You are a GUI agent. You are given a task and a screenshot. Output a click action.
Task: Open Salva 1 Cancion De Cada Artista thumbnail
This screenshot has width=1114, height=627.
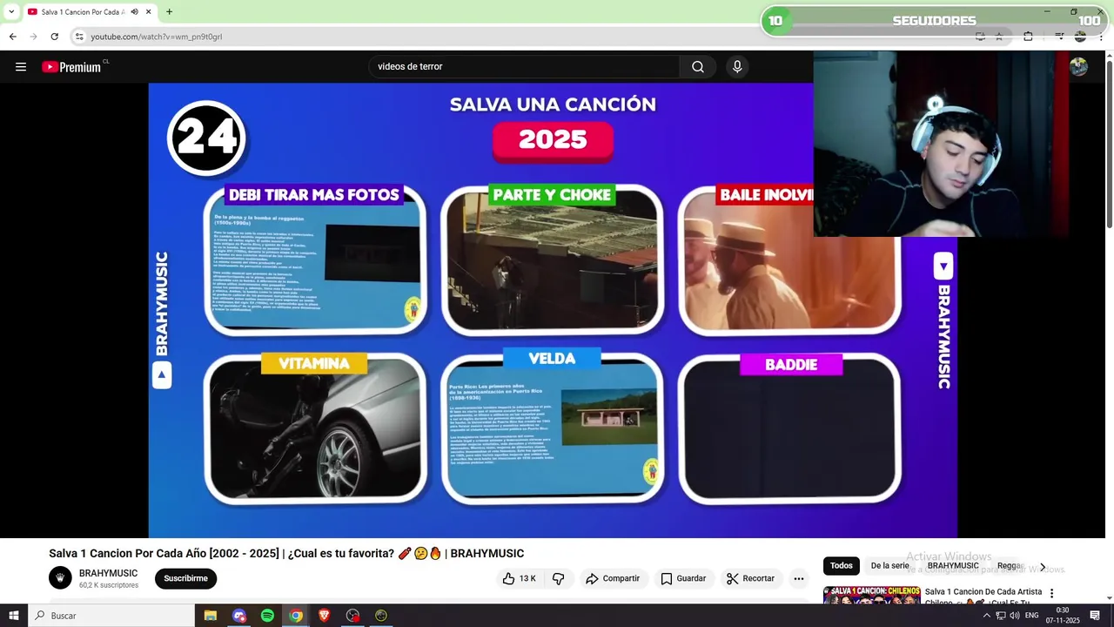point(871,596)
